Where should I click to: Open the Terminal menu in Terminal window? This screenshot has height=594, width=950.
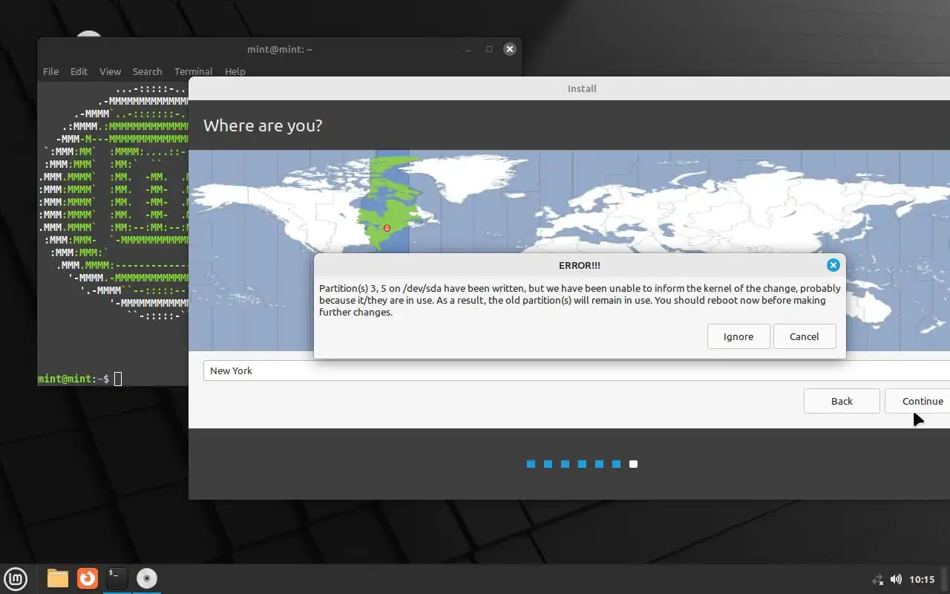[x=193, y=71]
